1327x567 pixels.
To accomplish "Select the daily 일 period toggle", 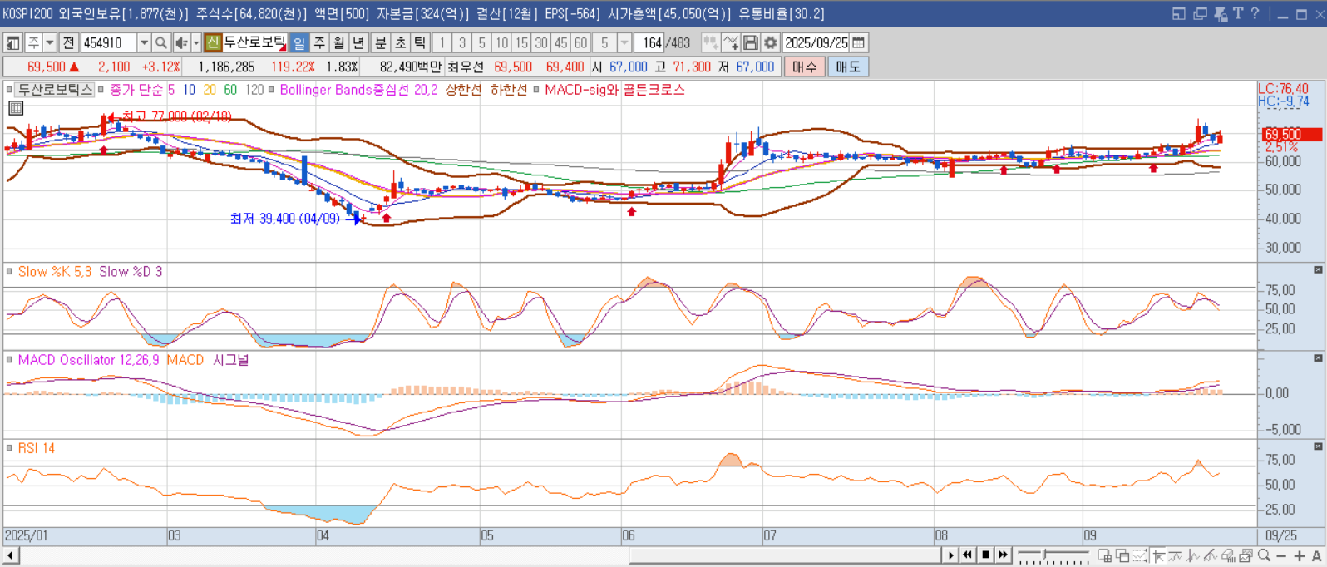I will 299,42.
